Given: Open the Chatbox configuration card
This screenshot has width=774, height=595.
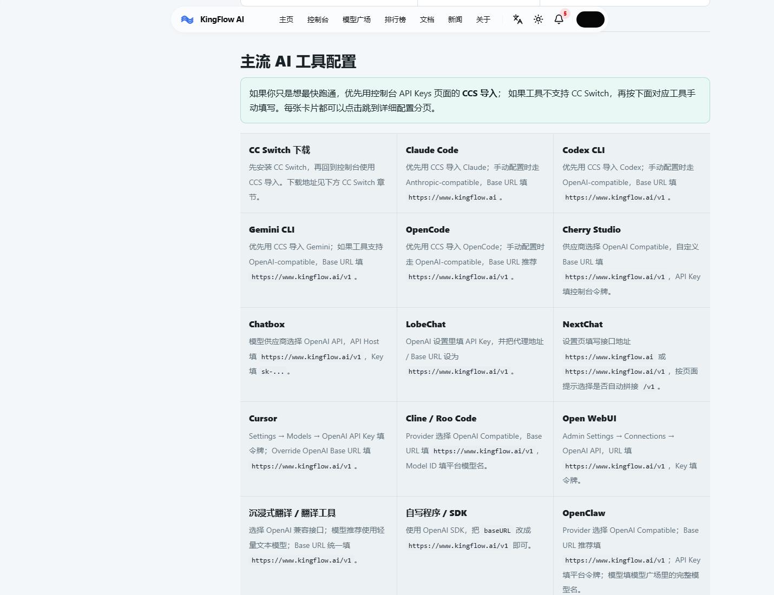Looking at the screenshot, I should pyautogui.click(x=319, y=355).
